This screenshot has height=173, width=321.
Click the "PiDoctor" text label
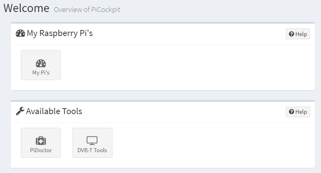pos(41,151)
